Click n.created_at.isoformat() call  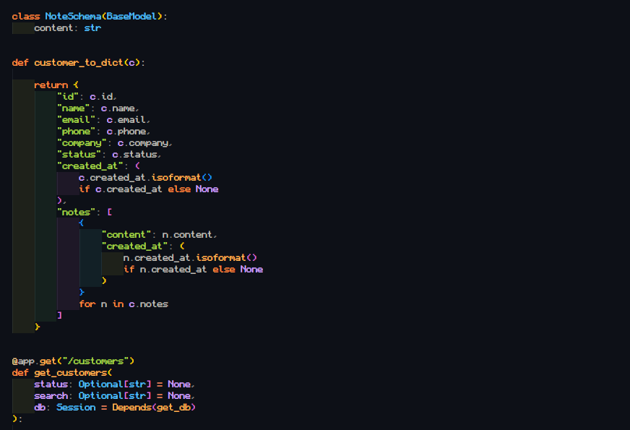point(190,258)
